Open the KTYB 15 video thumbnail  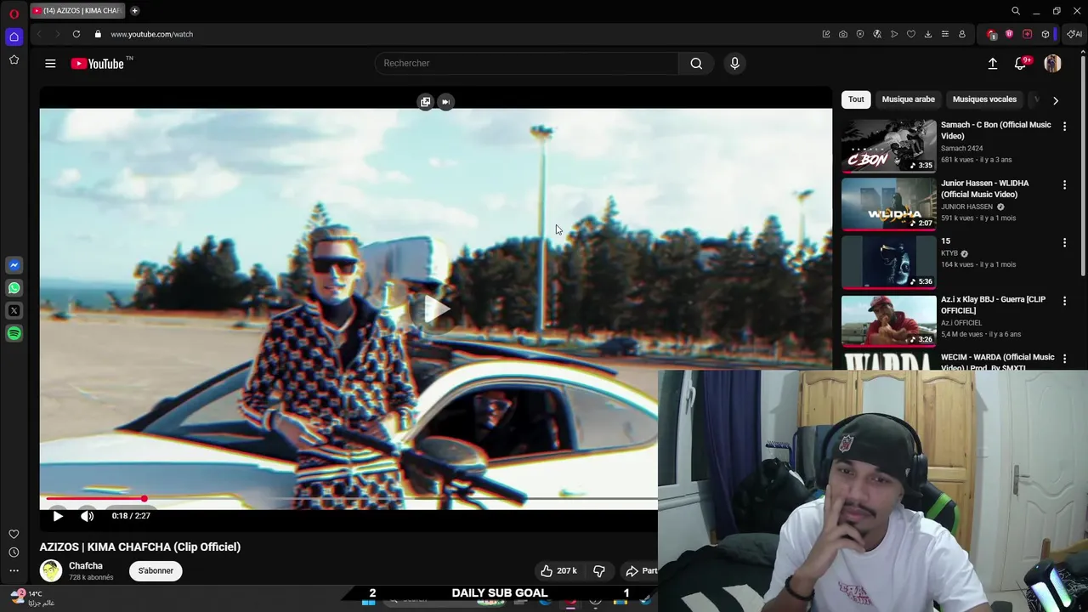(x=888, y=262)
